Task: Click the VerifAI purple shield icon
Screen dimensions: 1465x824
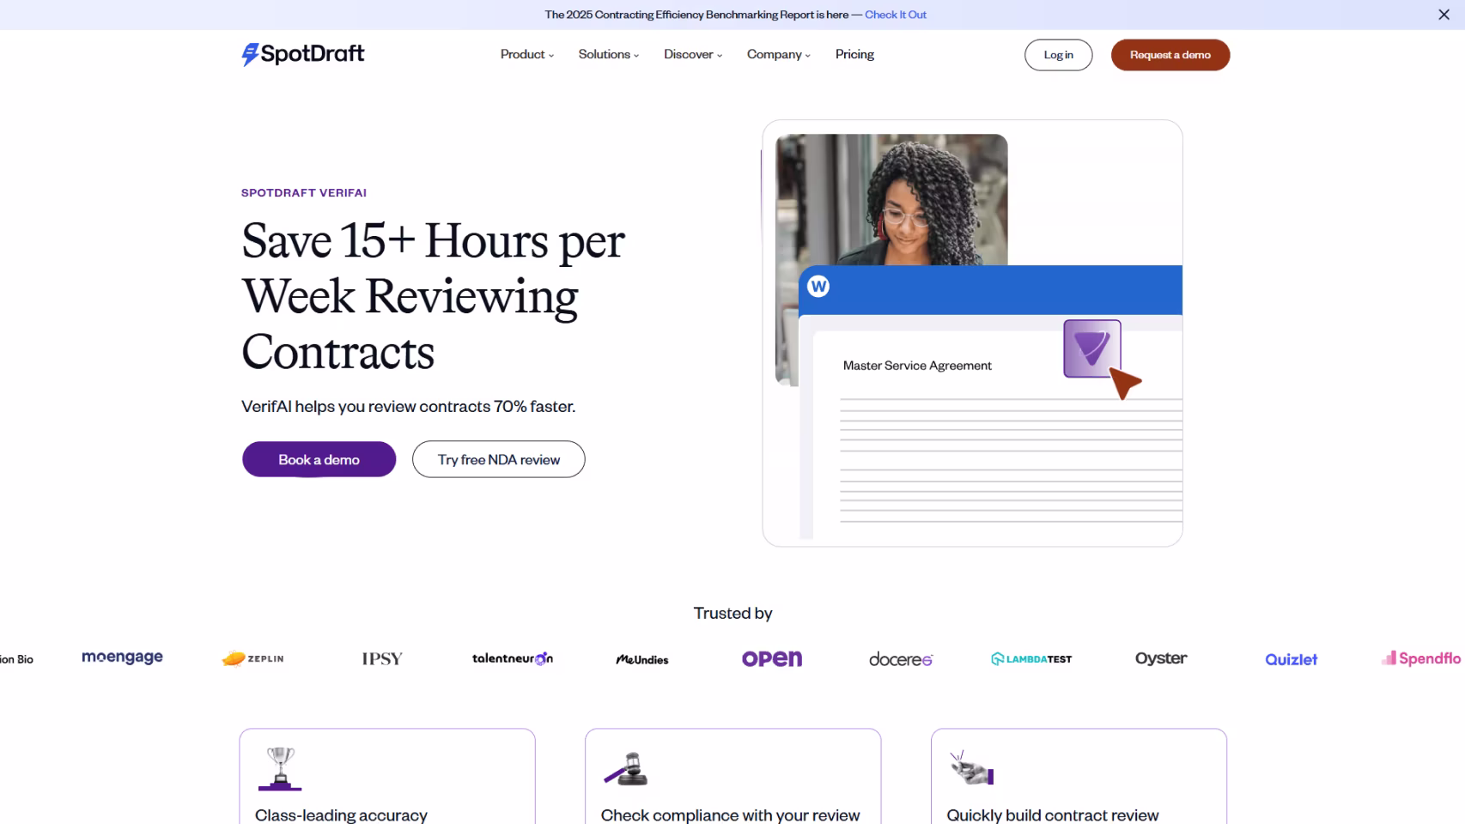Action: [1091, 348]
